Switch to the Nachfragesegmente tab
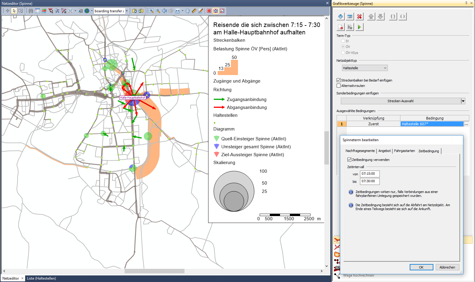Image resolution: width=475 pixels, height=282 pixels. (x=360, y=151)
